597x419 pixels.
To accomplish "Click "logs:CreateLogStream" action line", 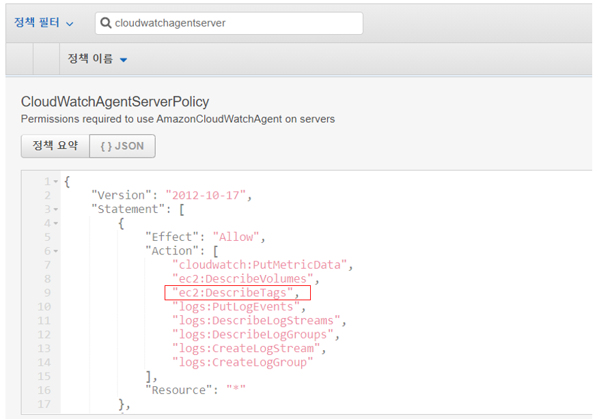I will click(x=247, y=349).
